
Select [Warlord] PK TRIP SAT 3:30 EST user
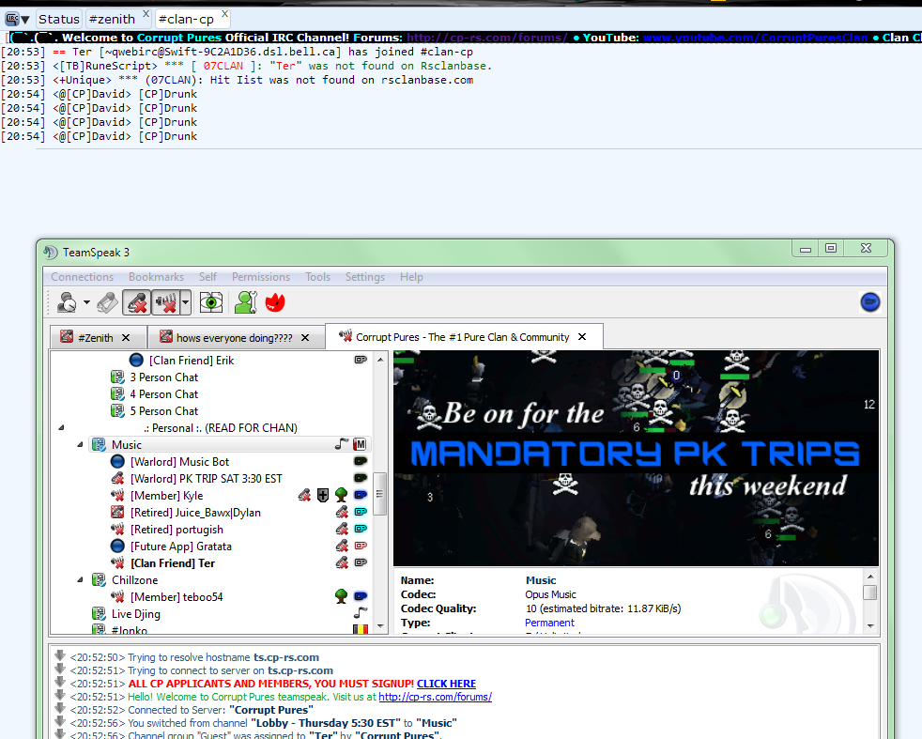[x=206, y=479]
